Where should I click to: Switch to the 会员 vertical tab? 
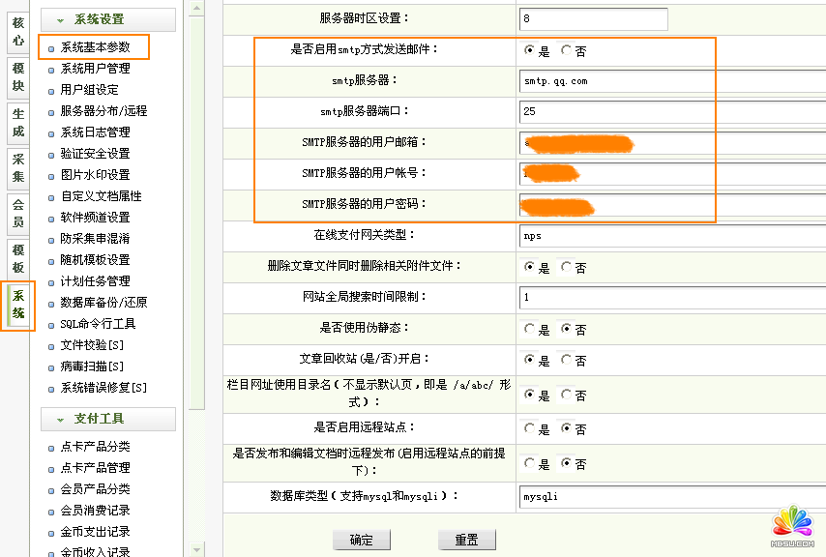pyautogui.click(x=18, y=214)
